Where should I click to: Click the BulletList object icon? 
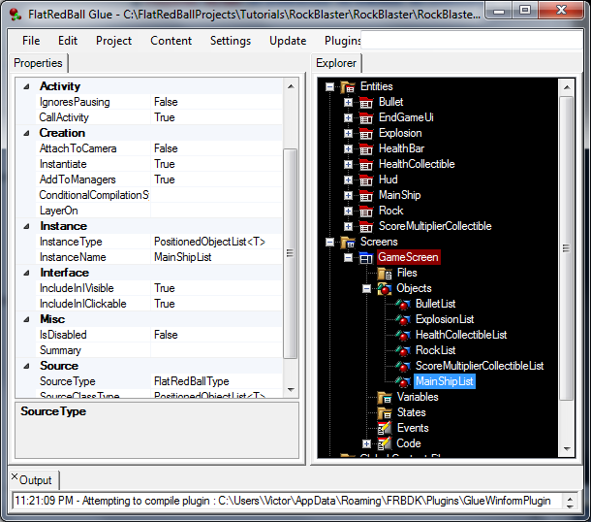point(403,304)
